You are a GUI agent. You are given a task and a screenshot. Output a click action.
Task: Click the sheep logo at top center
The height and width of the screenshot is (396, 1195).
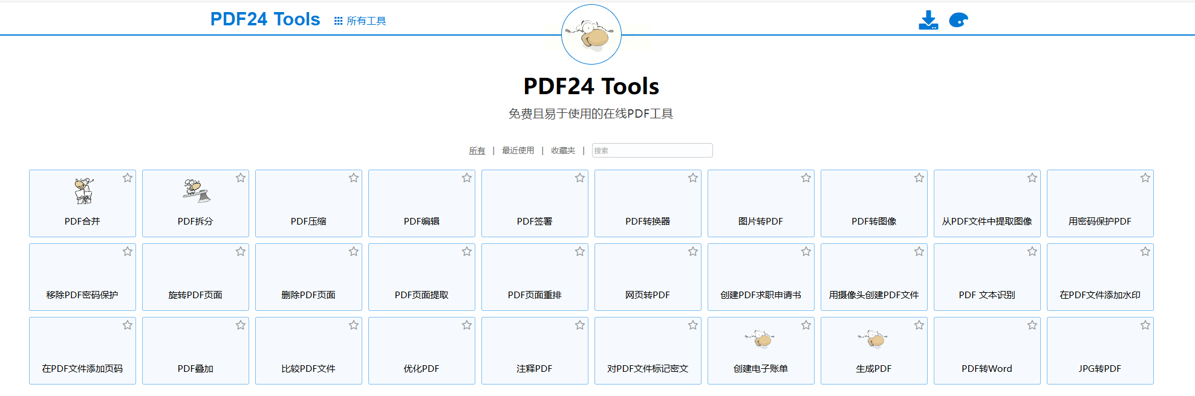(591, 34)
